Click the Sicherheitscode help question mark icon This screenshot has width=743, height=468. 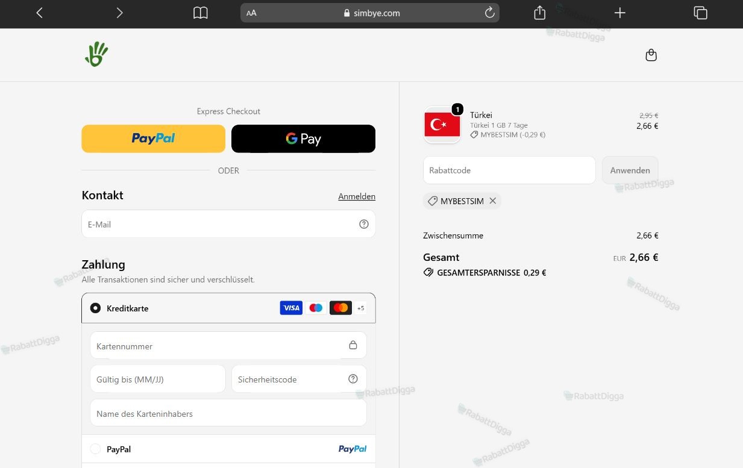[353, 379]
